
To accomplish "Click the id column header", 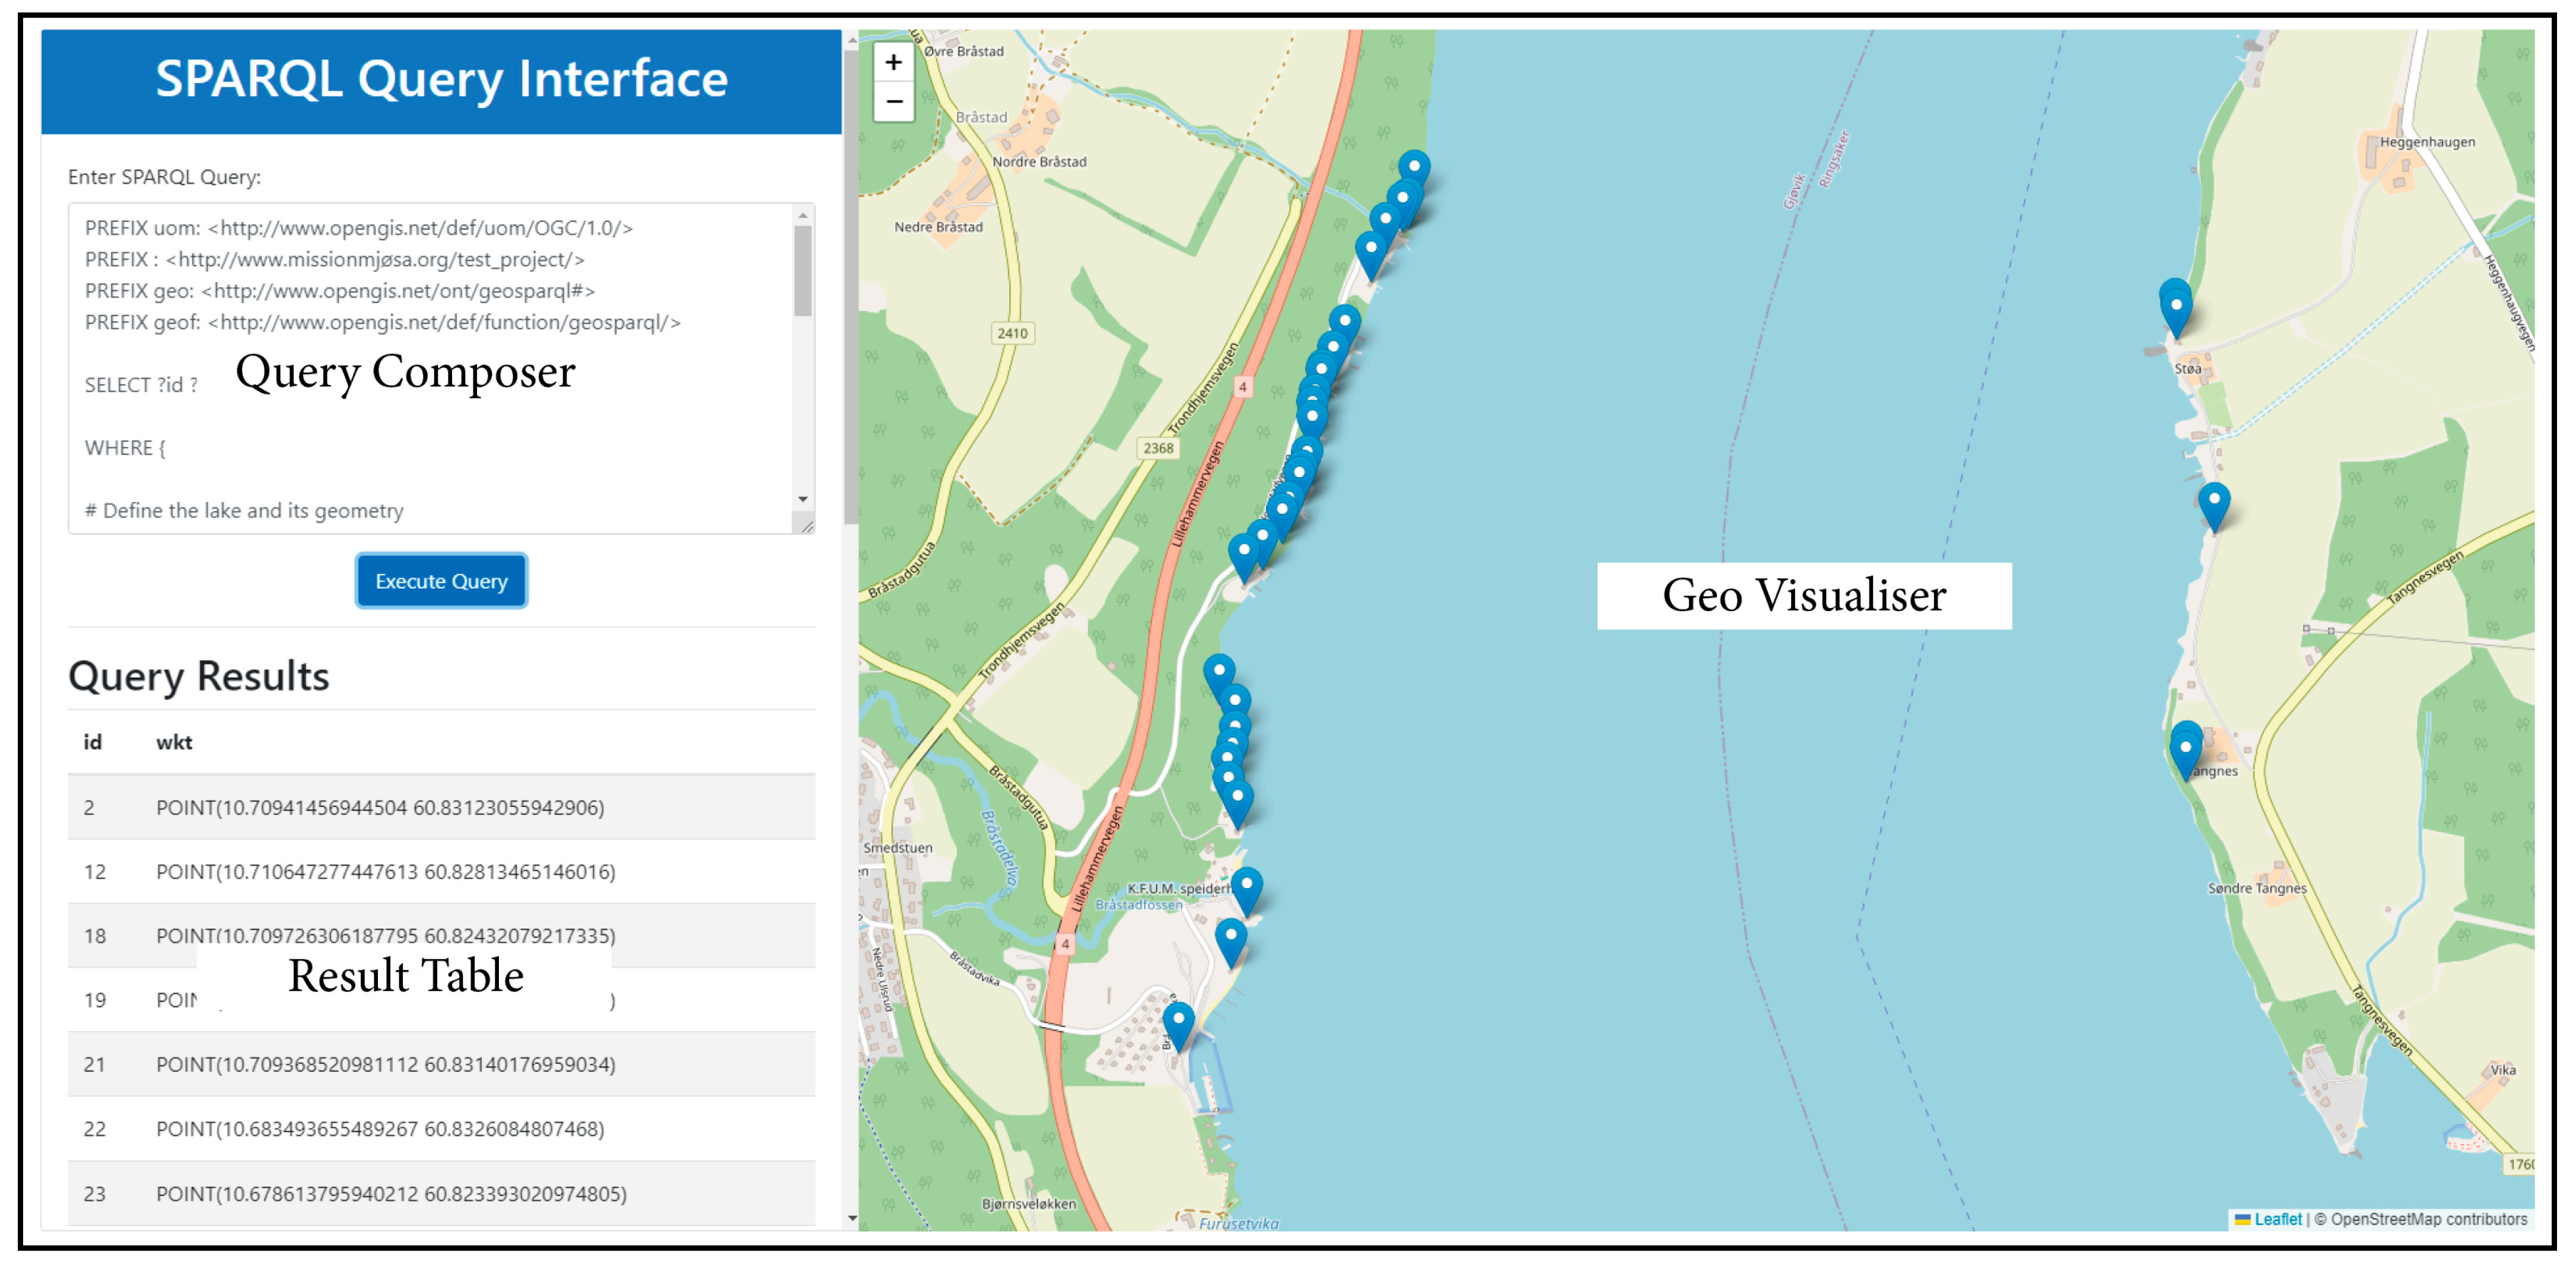I will click(x=92, y=742).
